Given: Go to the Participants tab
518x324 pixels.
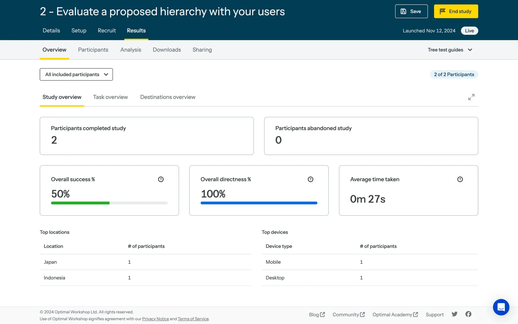Looking at the screenshot, I should (93, 50).
